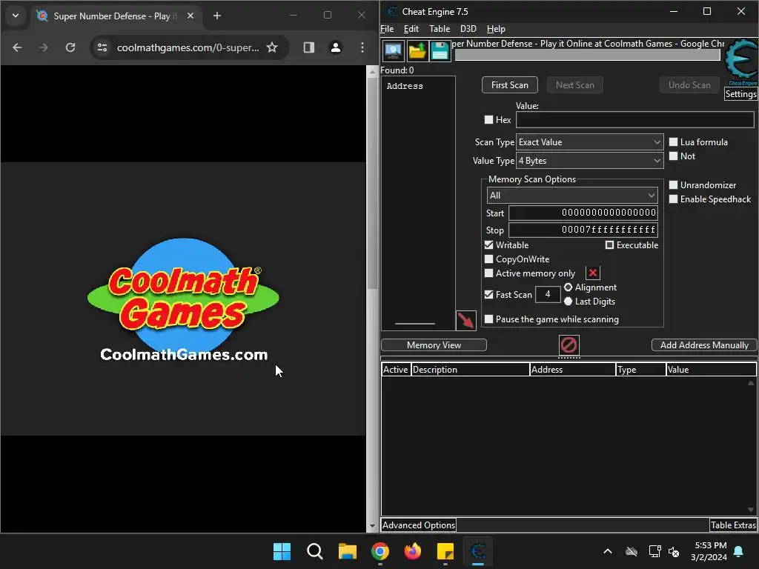Click the Start address field
The image size is (759, 569).
pyautogui.click(x=583, y=213)
